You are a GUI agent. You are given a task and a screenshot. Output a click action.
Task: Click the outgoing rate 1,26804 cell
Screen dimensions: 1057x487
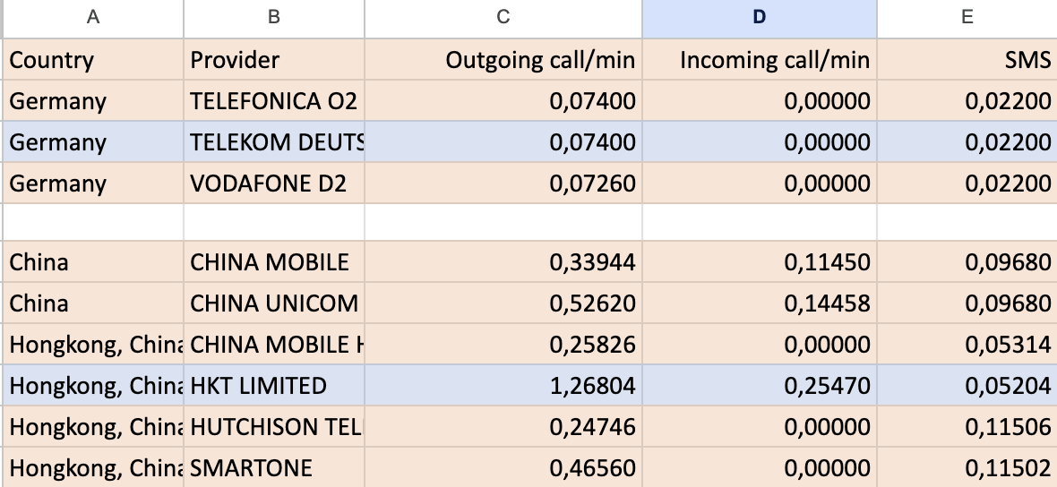pyautogui.click(x=503, y=385)
